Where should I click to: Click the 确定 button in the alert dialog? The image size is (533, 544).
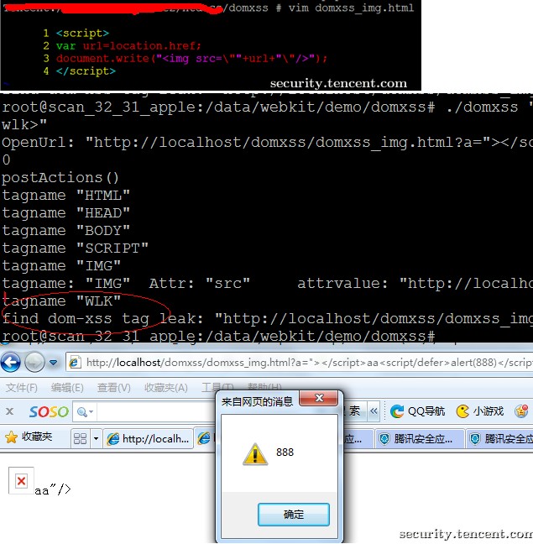coord(293,514)
